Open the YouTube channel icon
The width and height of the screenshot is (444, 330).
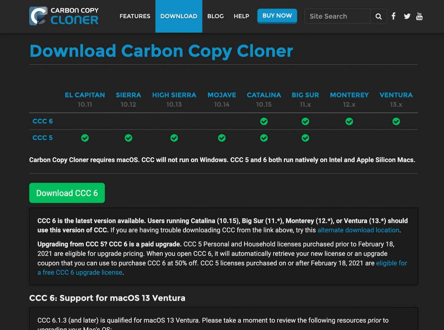(419, 16)
